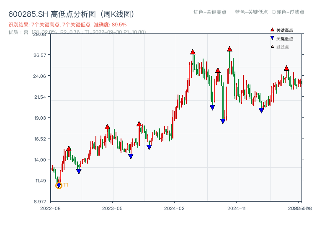Click the 24.06 y-axis label
The image size is (335, 251).
tap(39, 76)
